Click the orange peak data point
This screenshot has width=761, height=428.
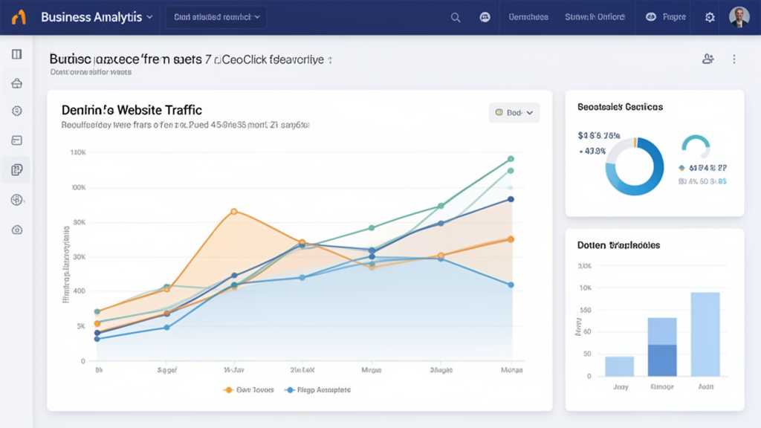(x=234, y=212)
